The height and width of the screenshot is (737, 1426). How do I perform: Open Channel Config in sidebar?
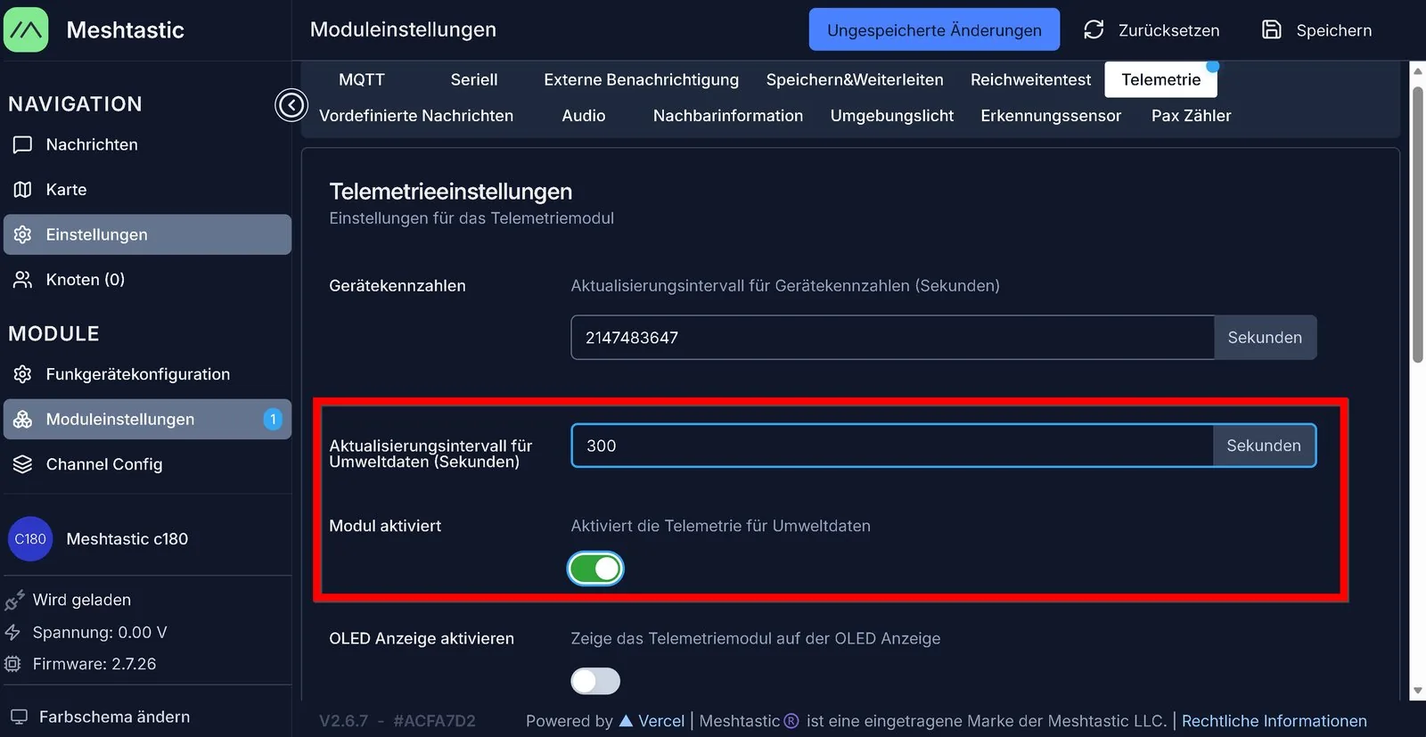(147, 463)
